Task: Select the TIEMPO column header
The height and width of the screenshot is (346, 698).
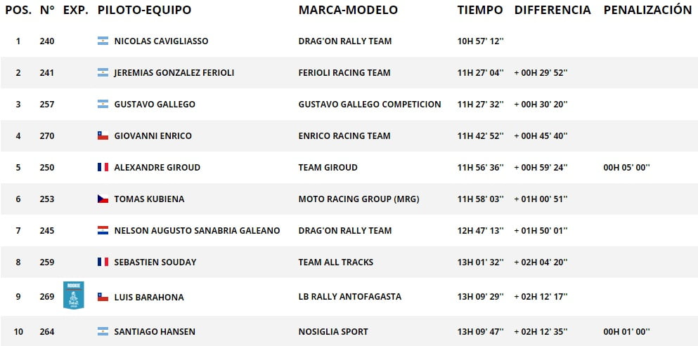Action: coord(480,10)
